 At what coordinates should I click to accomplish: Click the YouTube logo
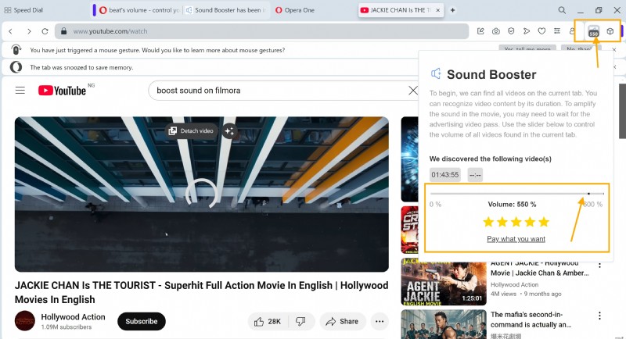(x=62, y=91)
